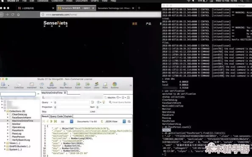Select the PassLog collection

point(17,134)
